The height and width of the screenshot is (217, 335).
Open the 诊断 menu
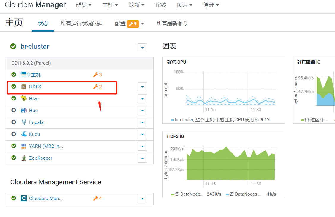(137, 5)
